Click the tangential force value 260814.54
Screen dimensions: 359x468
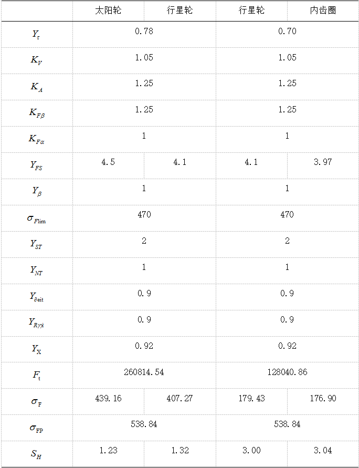coord(144,372)
